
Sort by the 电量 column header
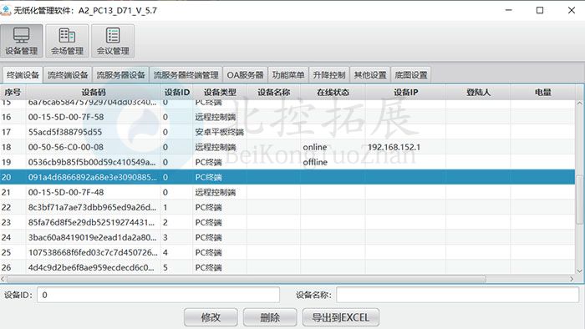(x=543, y=92)
